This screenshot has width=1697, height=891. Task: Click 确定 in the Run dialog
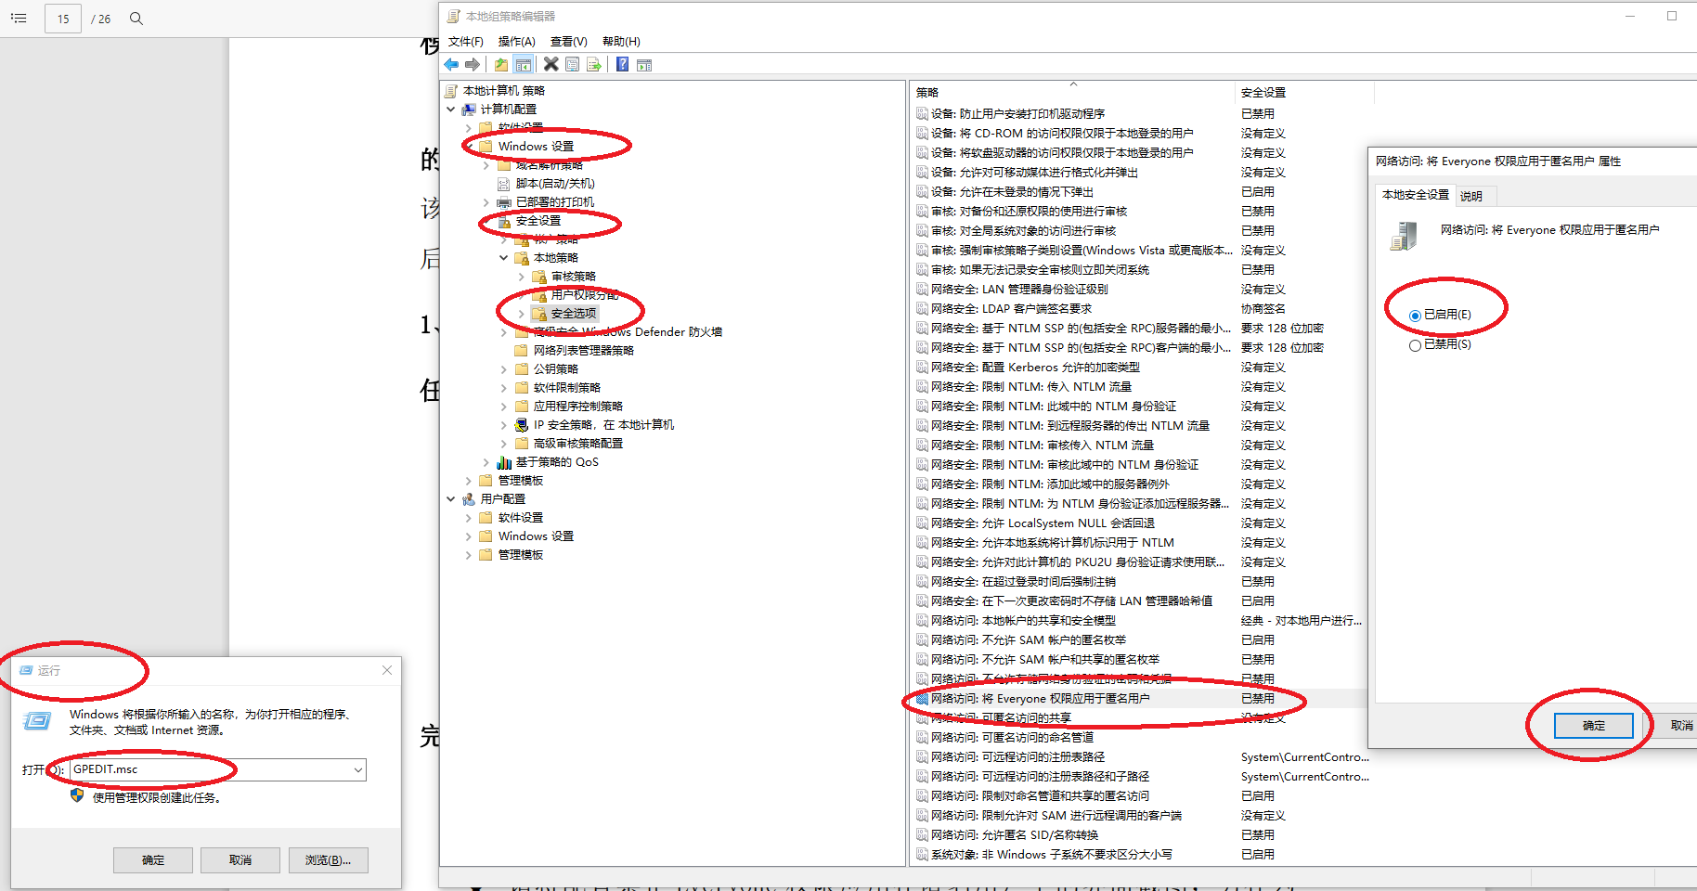[x=153, y=860]
